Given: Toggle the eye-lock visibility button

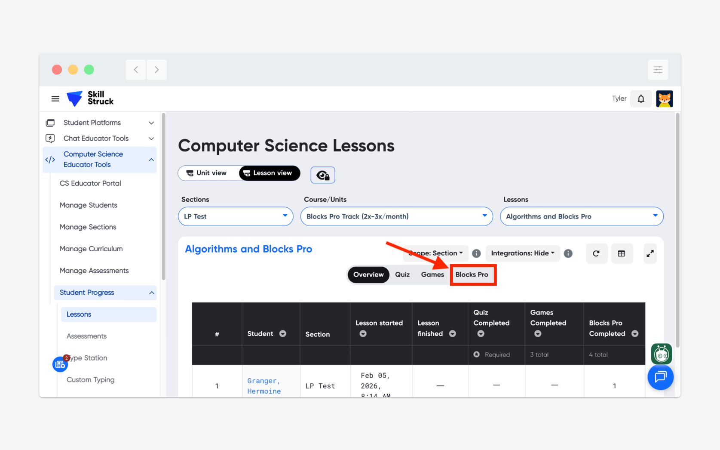Looking at the screenshot, I should click(x=323, y=175).
